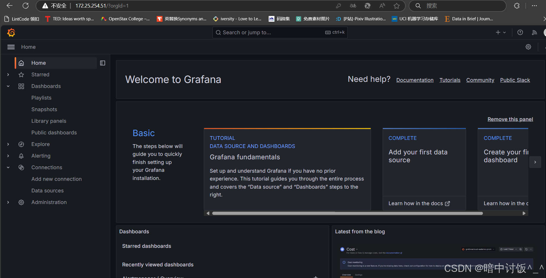Viewport: 546px width, 278px height.
Task: Open the help question mark icon
Action: tap(520, 33)
